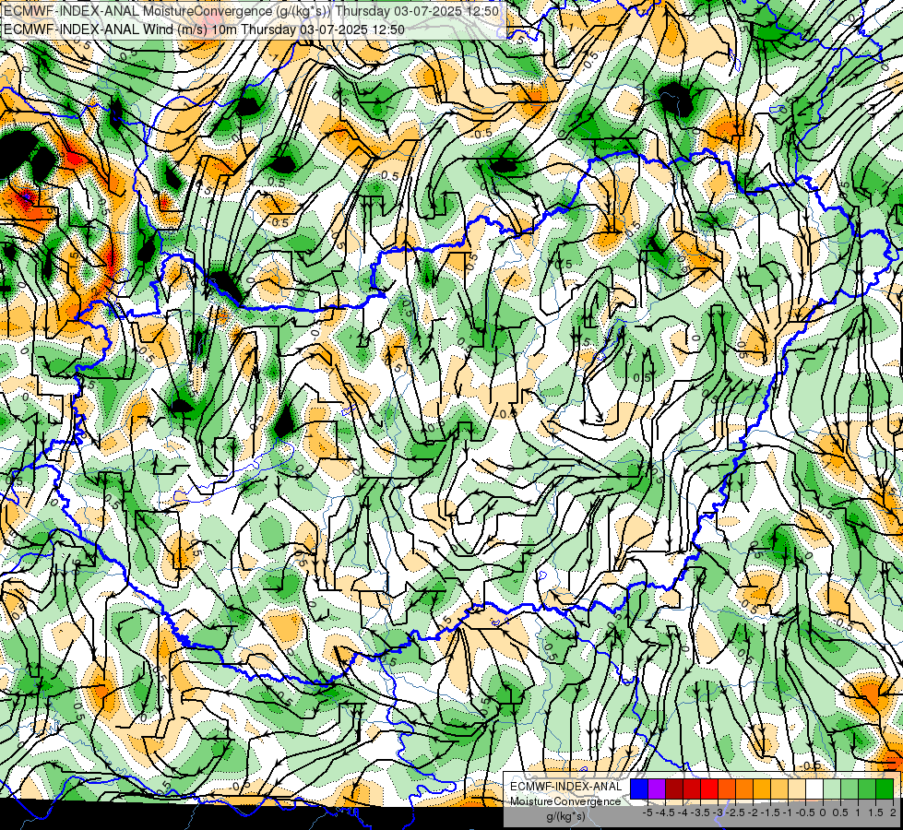Screen dimensions: 903x830
Task: Click the legend scale value -4.5
Action: pyautogui.click(x=665, y=812)
